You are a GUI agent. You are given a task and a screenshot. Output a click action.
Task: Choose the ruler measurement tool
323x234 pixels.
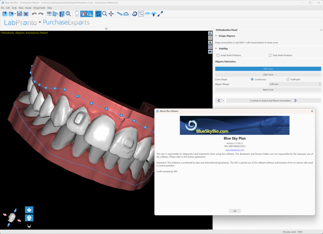click(120, 14)
